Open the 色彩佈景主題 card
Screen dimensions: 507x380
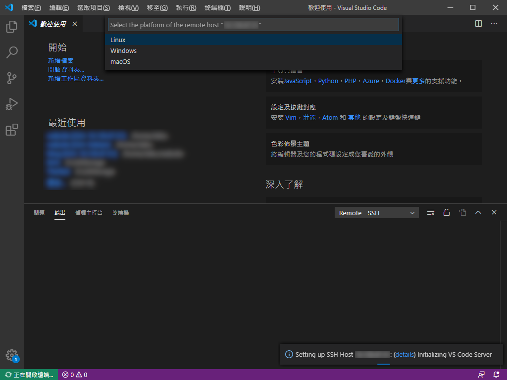374,149
